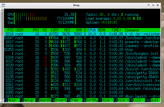
Task: Select dbus-launch process row
Action: (82, 96)
